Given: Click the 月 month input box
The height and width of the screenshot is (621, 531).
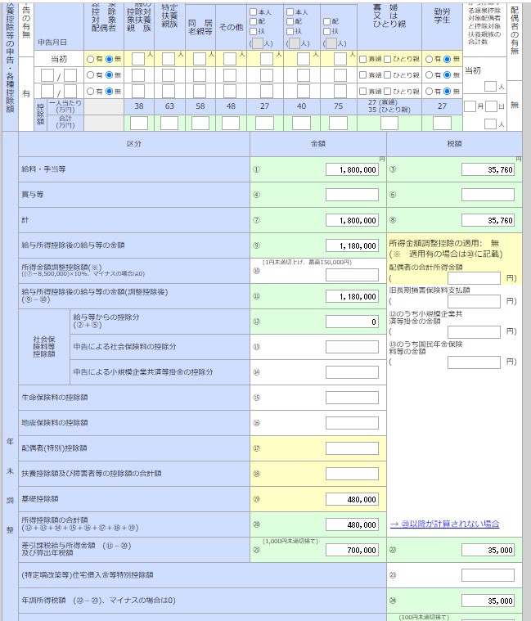Looking at the screenshot, I should click(470, 106).
